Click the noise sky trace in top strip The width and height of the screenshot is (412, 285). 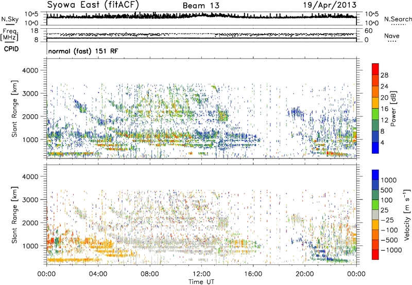[x=201, y=16]
